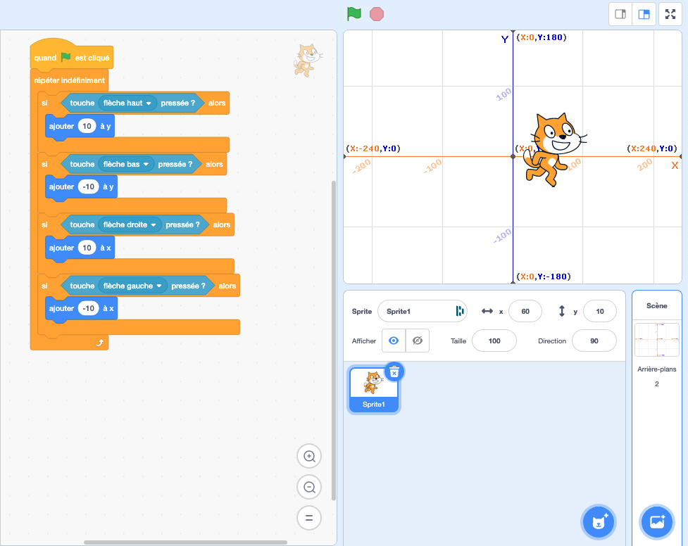This screenshot has width=688, height=546.
Task: Edit the sprite Direction field
Action: click(594, 341)
